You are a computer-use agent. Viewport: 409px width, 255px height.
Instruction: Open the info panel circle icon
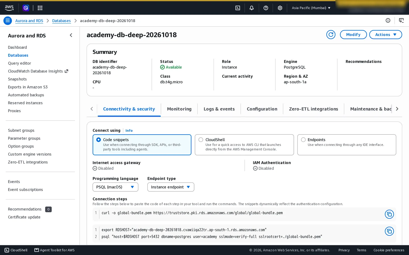pos(388,20)
